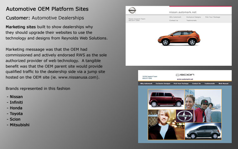The height and width of the screenshot is (149, 238).
Task: Click the orange Nissan Murano image
Action: pyautogui.click(x=179, y=38)
